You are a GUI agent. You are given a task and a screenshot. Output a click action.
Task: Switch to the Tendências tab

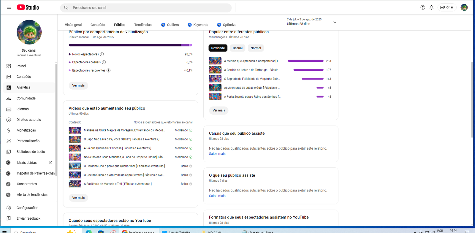[x=143, y=25]
